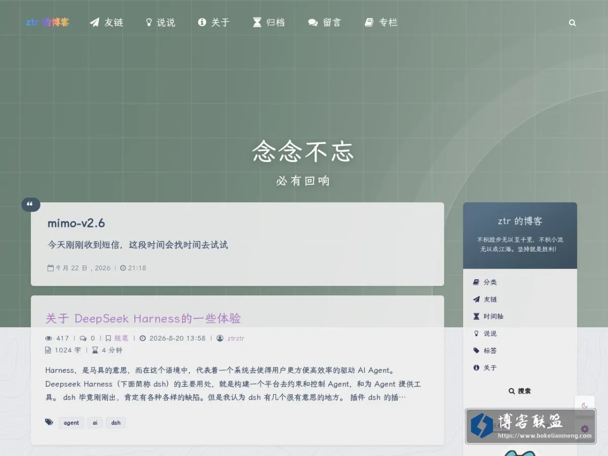Click the lightbulb icon beside sidebar 说说
608x456 pixels.
pos(476,333)
